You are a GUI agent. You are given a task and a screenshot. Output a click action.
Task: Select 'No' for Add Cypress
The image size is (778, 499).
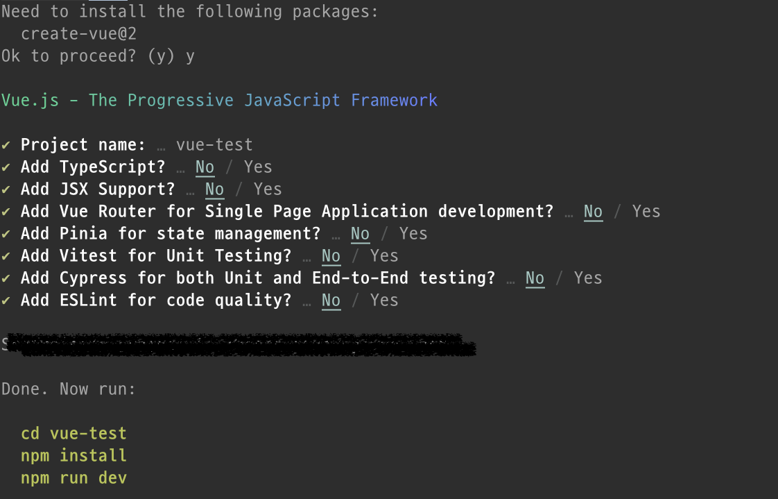point(535,278)
